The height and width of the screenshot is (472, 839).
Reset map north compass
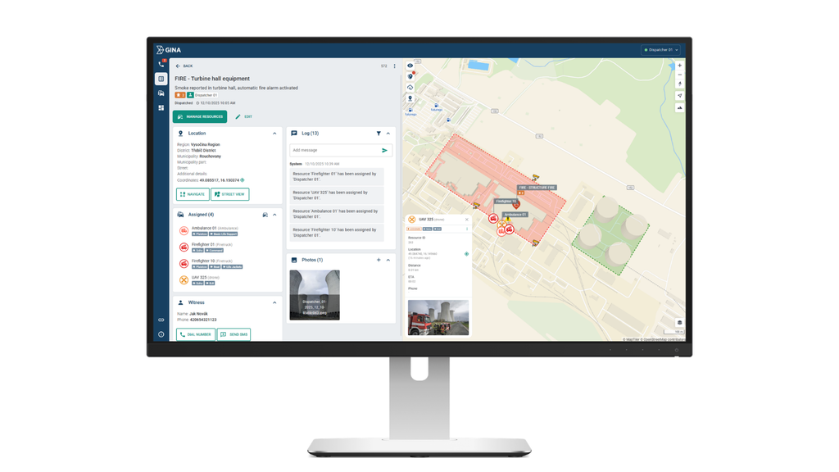coord(679,84)
